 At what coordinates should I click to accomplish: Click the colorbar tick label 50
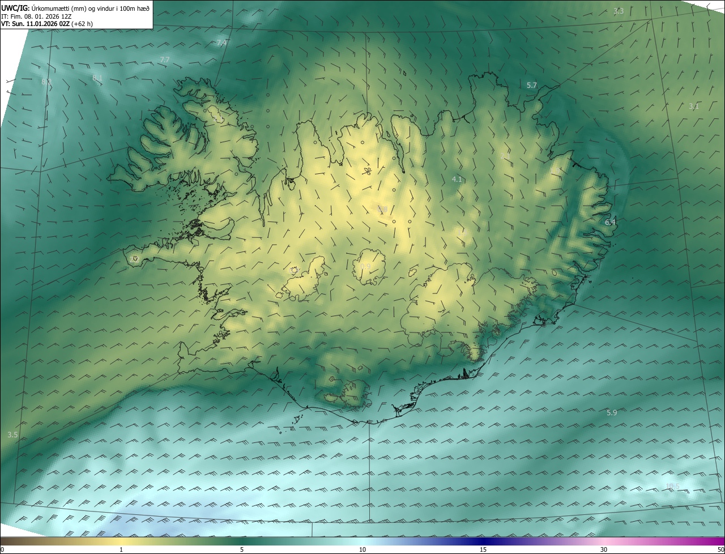pyautogui.click(x=720, y=549)
